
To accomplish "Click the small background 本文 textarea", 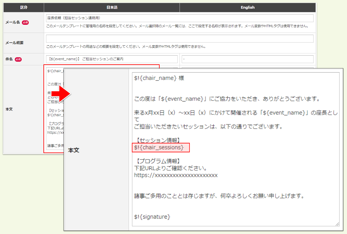I will pos(54,121).
